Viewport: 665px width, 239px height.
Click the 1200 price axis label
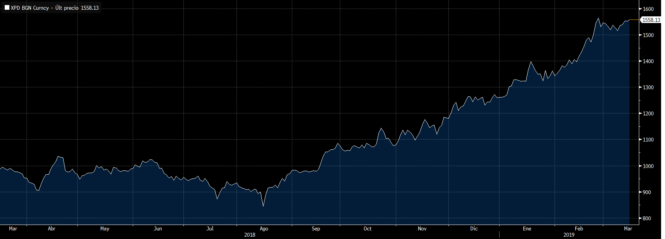648,114
